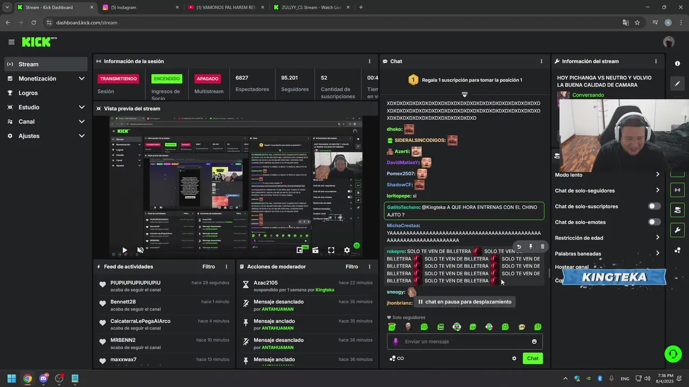The image size is (689, 387).
Task: Expand the Canal sidebar section
Action: [46, 121]
